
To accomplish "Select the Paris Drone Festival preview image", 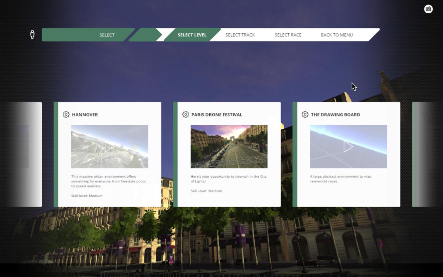I will click(x=229, y=147).
